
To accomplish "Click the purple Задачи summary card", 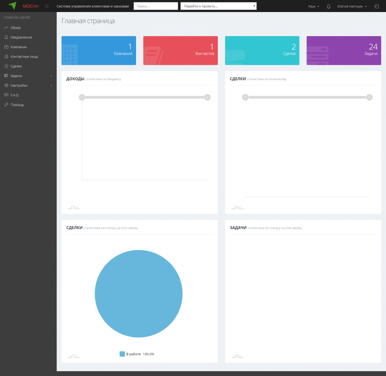I will pyautogui.click(x=344, y=51).
